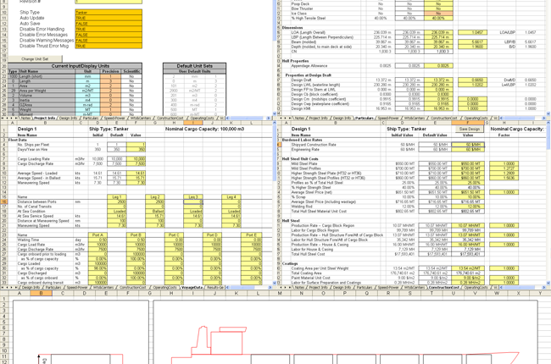Open Design Info tab in Project Info pane
This screenshot has width=551, height=364.
(x=68, y=119)
